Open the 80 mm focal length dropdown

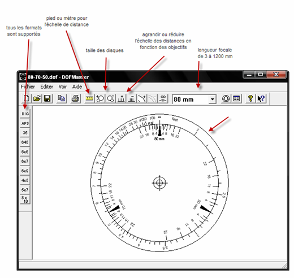[213, 99]
